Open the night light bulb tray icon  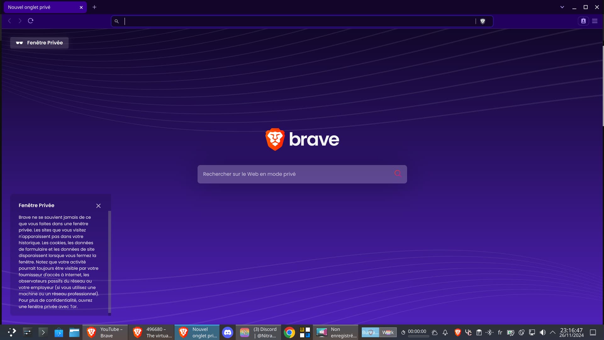pyautogui.click(x=521, y=332)
